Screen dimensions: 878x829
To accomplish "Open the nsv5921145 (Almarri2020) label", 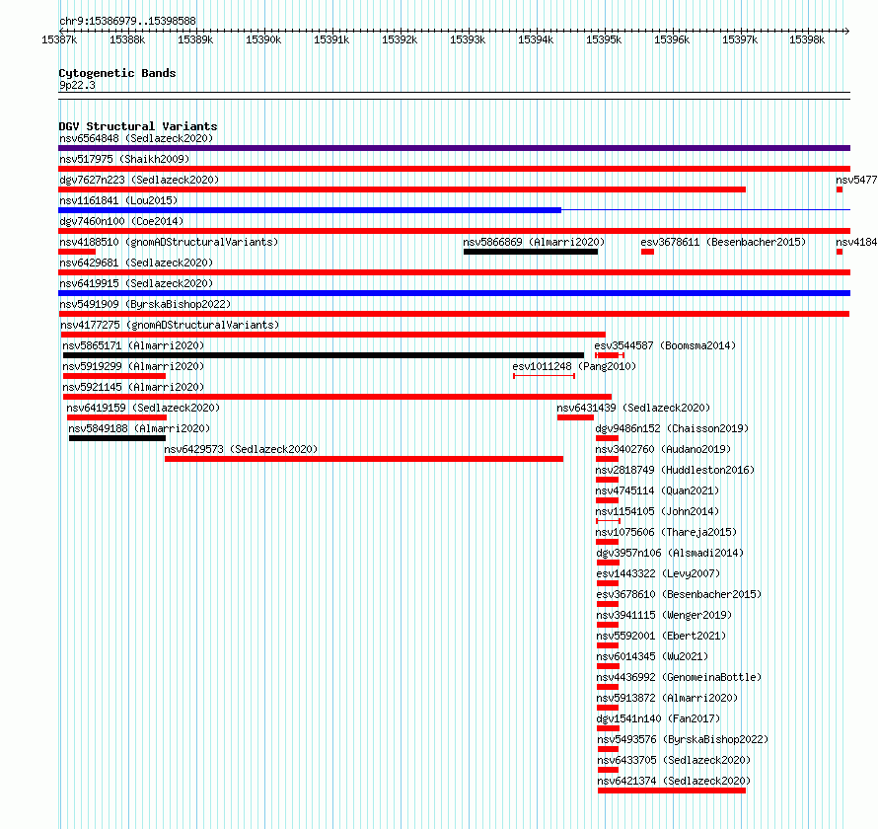I will tap(133, 387).
